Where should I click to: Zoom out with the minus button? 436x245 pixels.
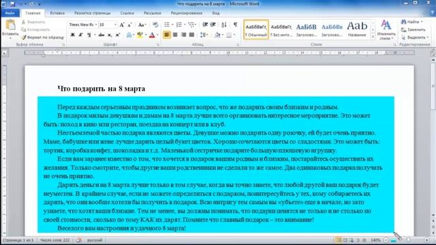coord(386,240)
